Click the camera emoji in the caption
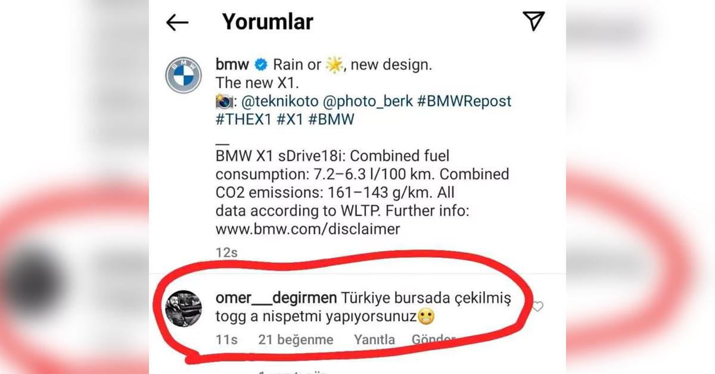Image resolution: width=715 pixels, height=374 pixels. tap(224, 101)
